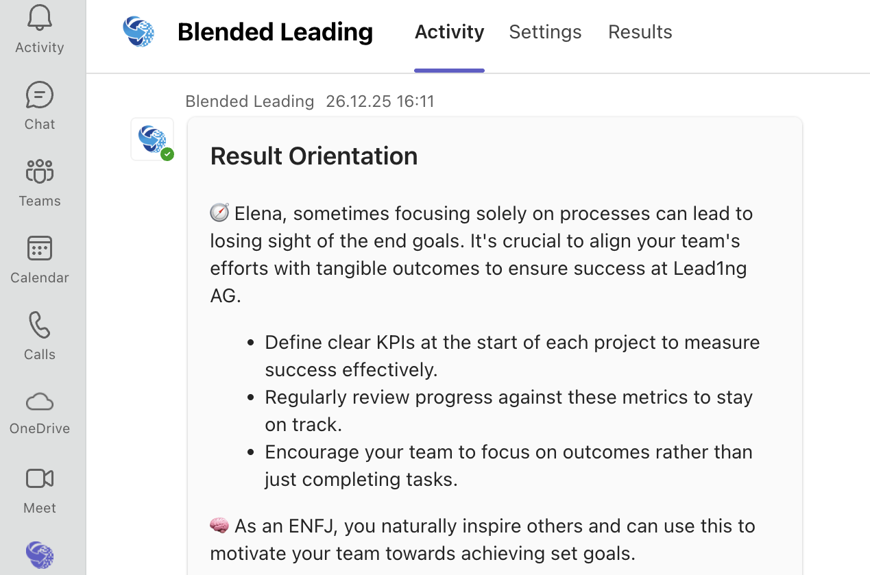Open the Calls section
The width and height of the screenshot is (870, 575).
click(40, 336)
